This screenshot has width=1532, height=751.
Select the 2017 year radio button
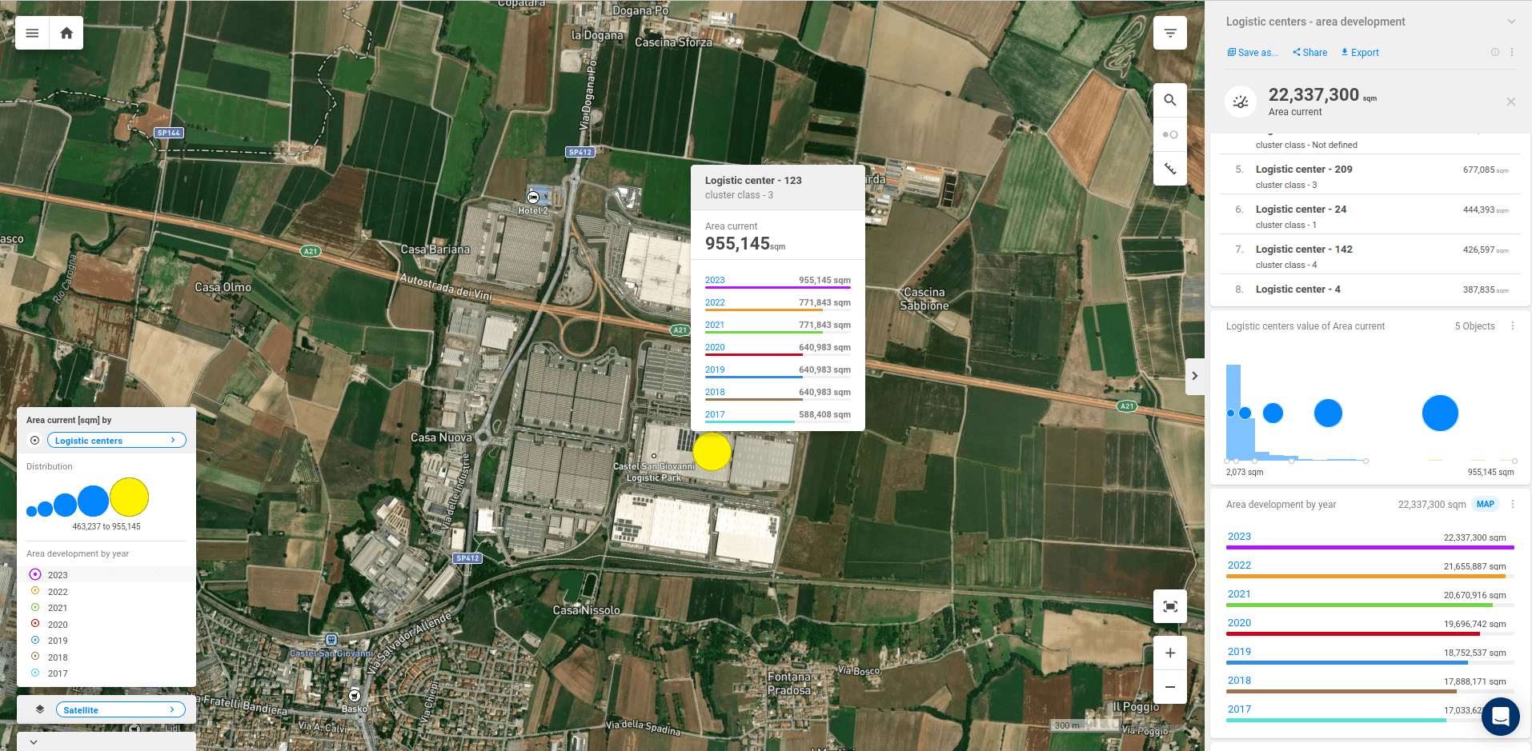[x=35, y=673]
